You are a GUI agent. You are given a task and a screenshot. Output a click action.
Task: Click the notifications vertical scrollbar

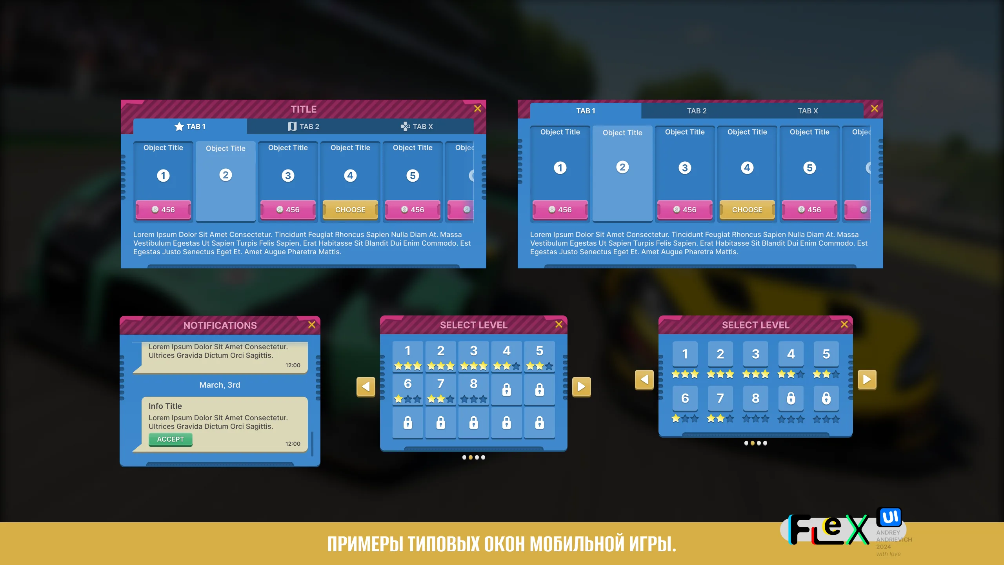coord(312,443)
